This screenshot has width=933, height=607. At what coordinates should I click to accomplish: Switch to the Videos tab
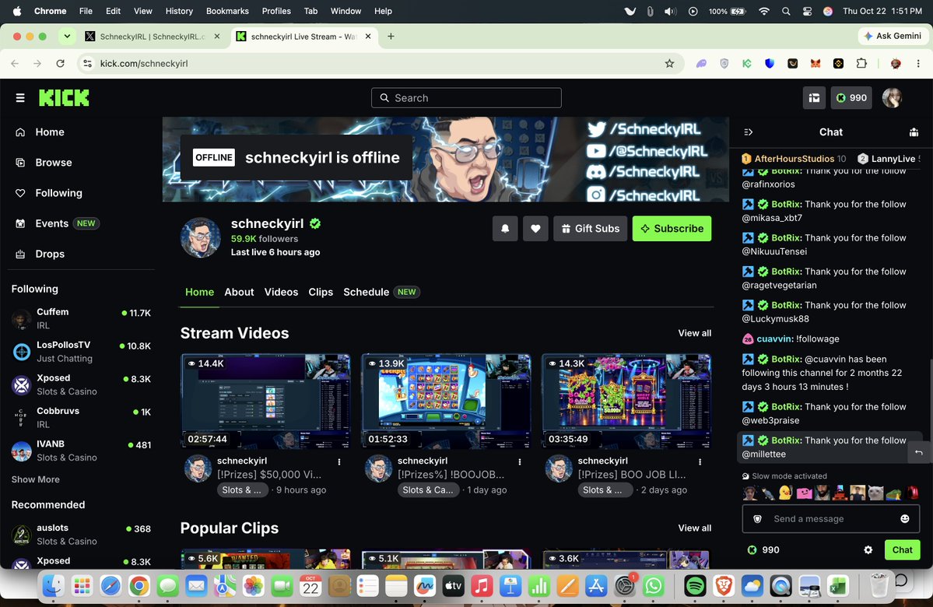(281, 292)
